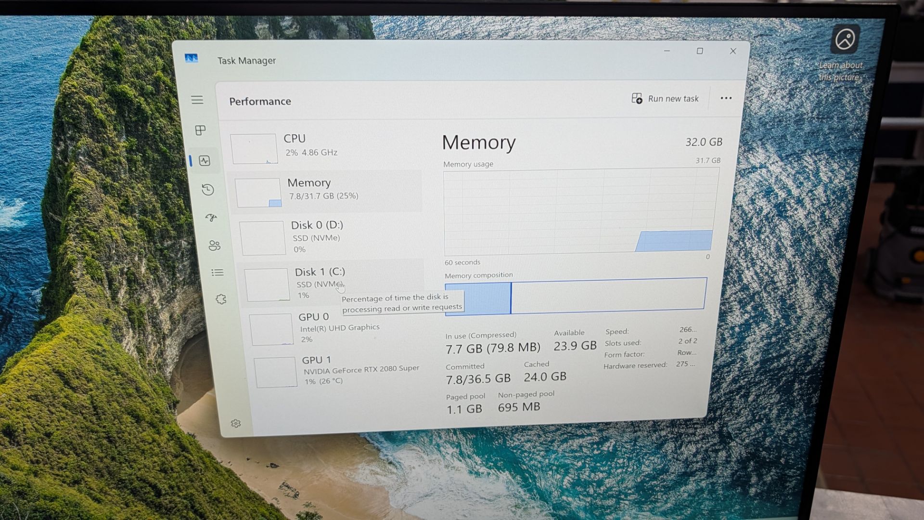This screenshot has width=924, height=520.
Task: Open the App history page icon
Action: coord(208,190)
